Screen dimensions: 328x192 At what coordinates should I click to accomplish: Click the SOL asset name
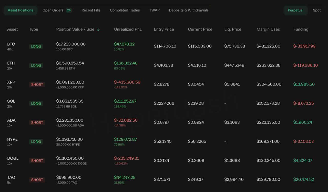pos(11,101)
